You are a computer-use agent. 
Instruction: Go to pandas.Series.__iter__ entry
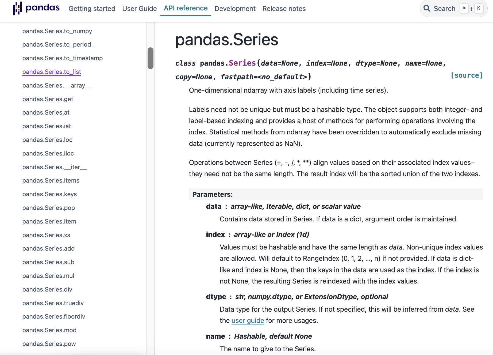(54, 167)
